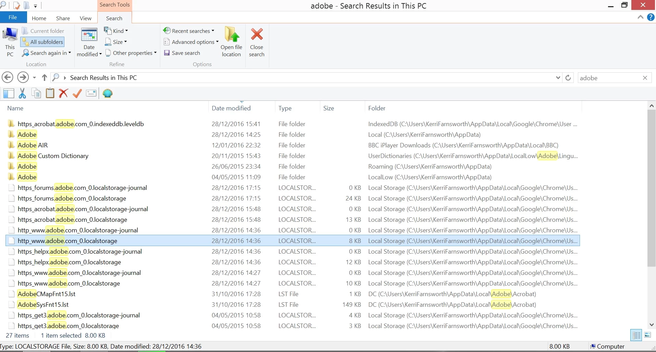Click the scrollbar down arrow
The image size is (656, 352).
[x=652, y=324]
